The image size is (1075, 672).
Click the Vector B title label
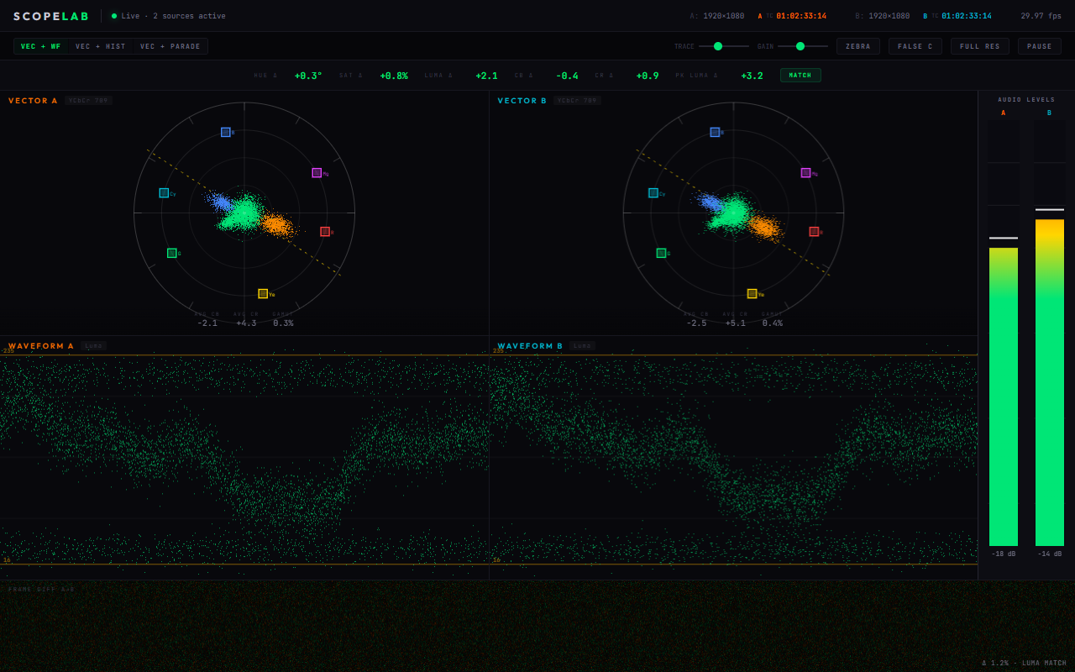point(522,101)
